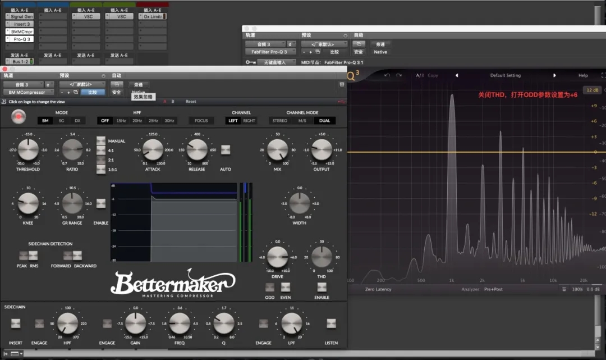Toggle the THD ENABLE switch
Screen dimensions: 606x360
[x=322, y=287]
